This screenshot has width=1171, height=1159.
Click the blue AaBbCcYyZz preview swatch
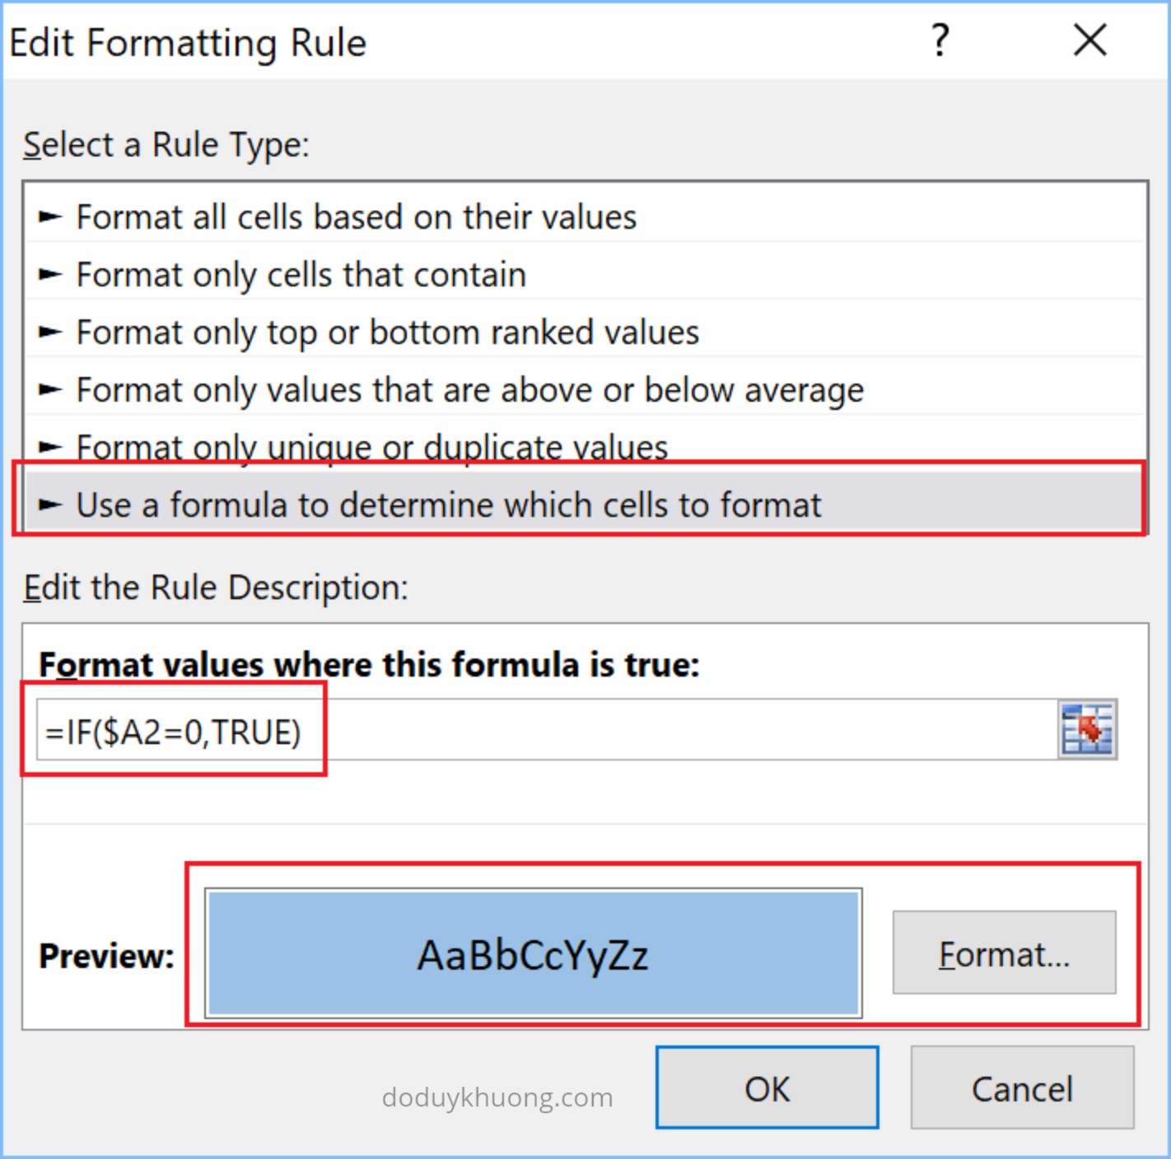(533, 953)
